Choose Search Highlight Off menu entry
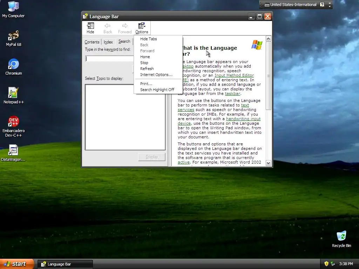The width and height of the screenshot is (359, 269). pos(158,90)
